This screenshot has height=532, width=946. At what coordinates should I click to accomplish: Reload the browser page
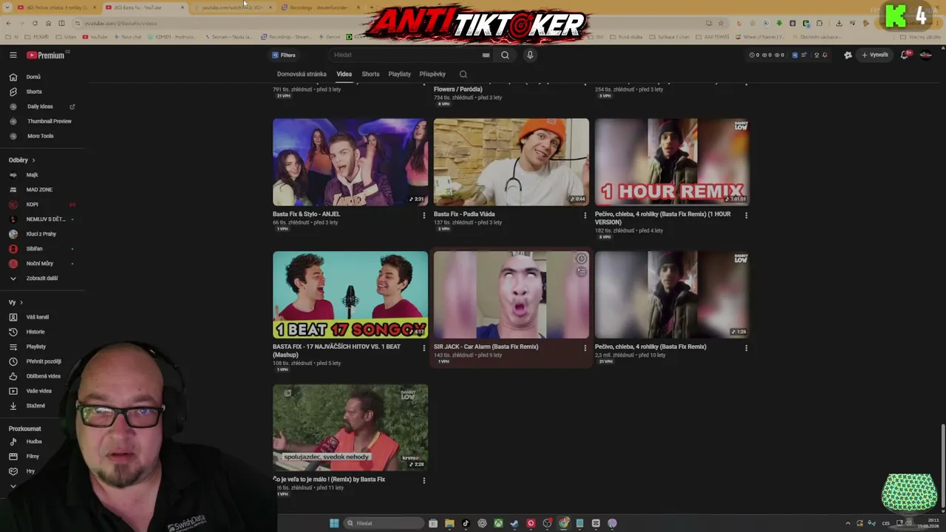pyautogui.click(x=35, y=23)
